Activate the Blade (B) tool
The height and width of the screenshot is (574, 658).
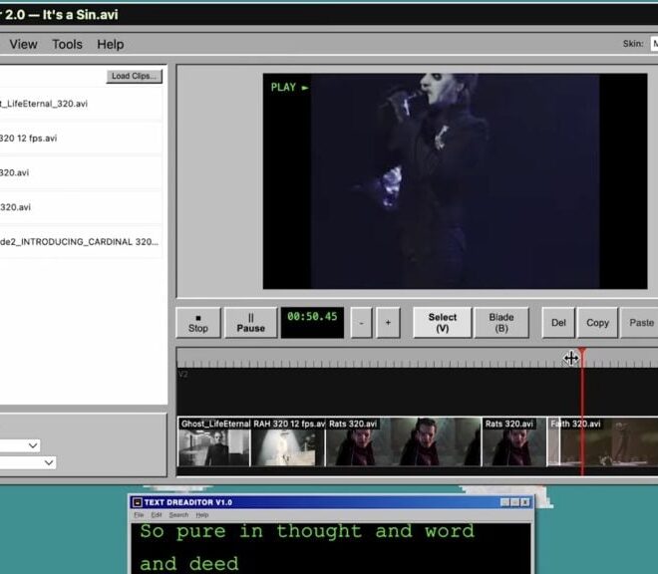[x=501, y=322]
